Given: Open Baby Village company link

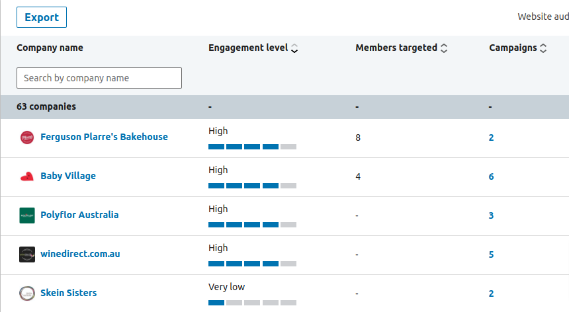Looking at the screenshot, I should (x=68, y=176).
